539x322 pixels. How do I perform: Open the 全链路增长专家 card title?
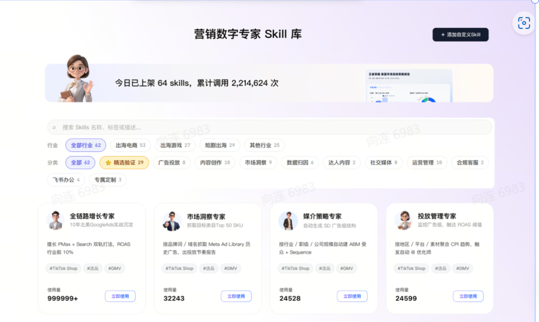pyautogui.click(x=92, y=216)
